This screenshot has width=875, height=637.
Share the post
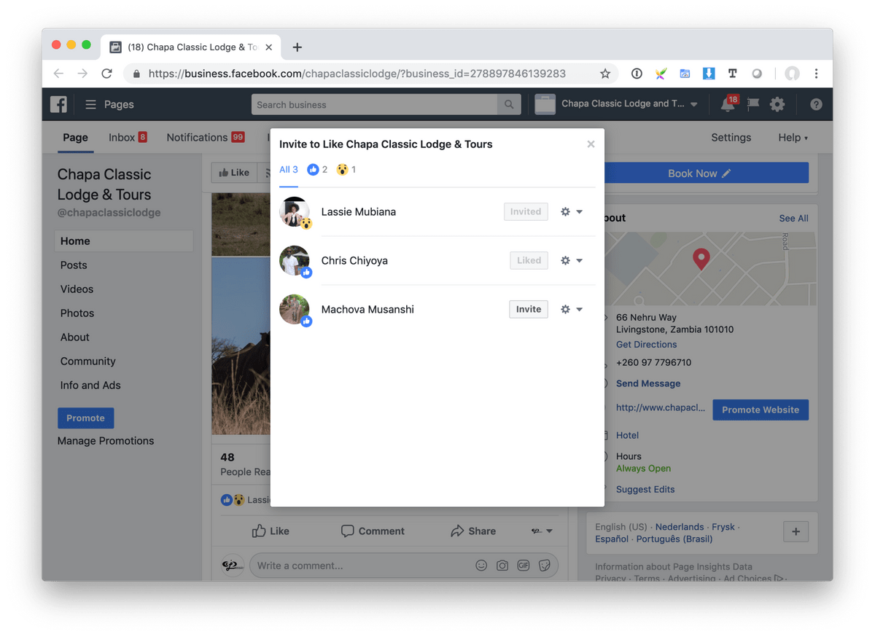pyautogui.click(x=472, y=531)
